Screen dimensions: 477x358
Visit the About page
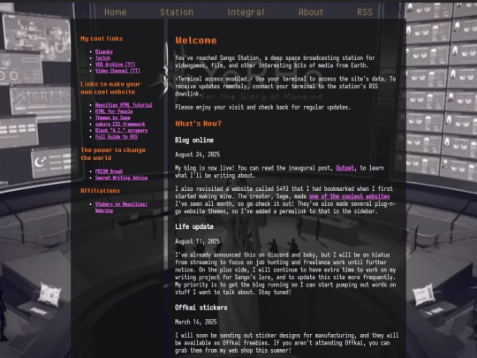(311, 12)
